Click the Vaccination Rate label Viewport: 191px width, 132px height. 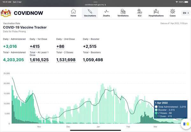(x=11, y=23)
